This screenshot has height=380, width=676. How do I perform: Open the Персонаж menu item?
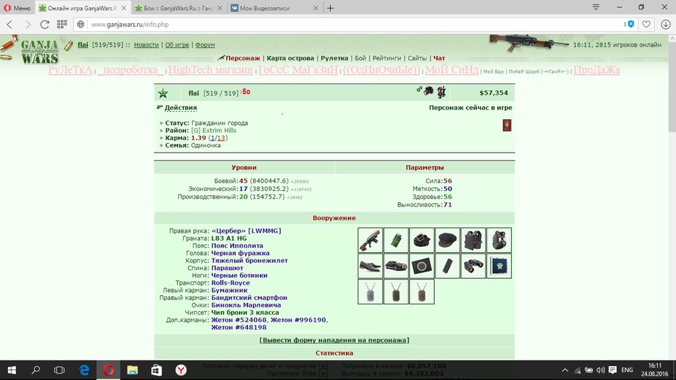point(243,58)
